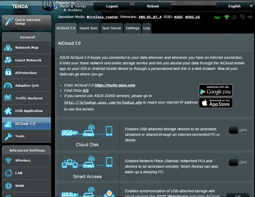
Task: Click the TENDA logo
Action: [x=20, y=6]
